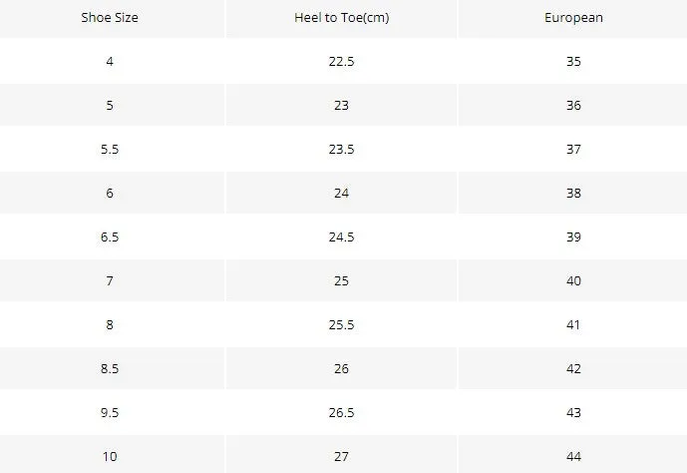
Task: Select European size 42 cell
Action: [573, 368]
